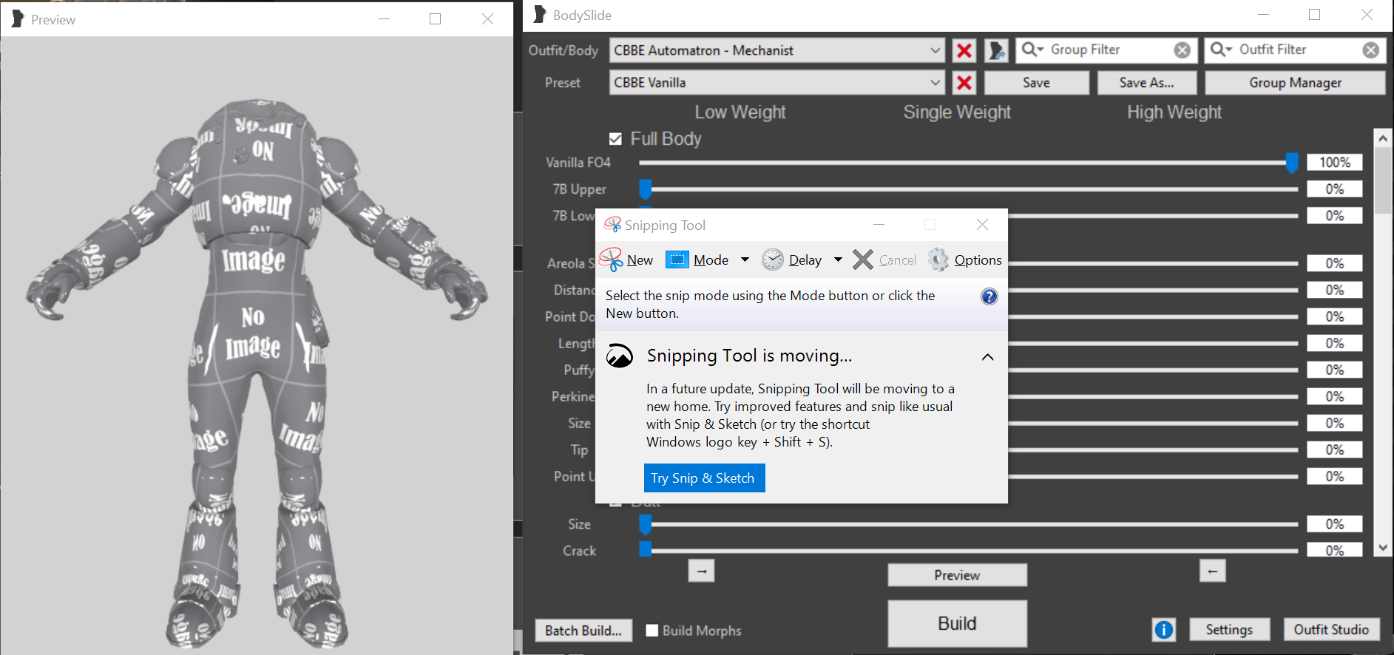
Task: Open BodySlide Settings
Action: click(1229, 630)
